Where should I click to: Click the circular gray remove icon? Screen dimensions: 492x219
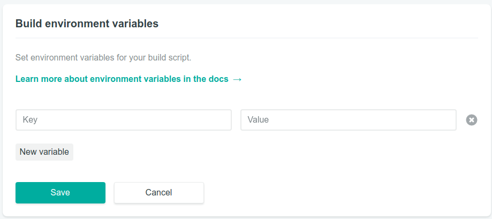(x=471, y=120)
